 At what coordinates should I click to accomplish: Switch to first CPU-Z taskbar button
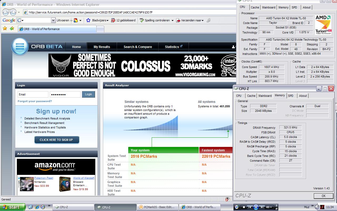click(73, 207)
